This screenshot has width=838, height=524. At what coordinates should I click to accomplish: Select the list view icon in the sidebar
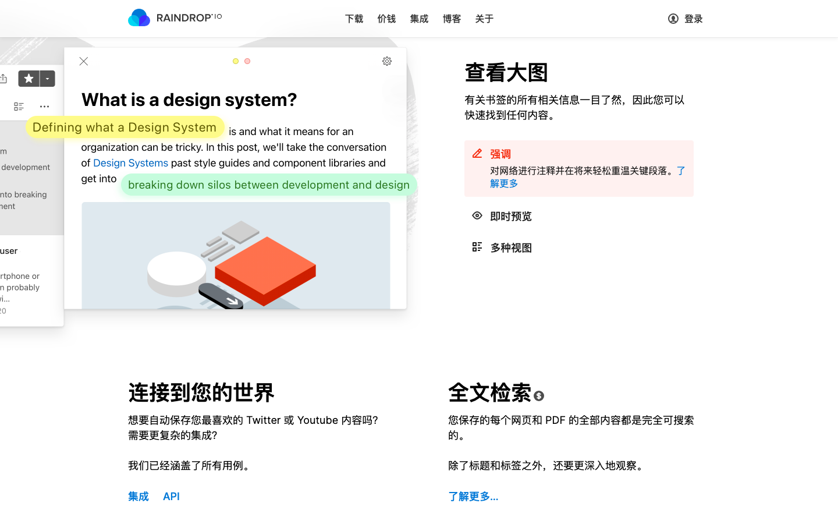click(x=19, y=106)
